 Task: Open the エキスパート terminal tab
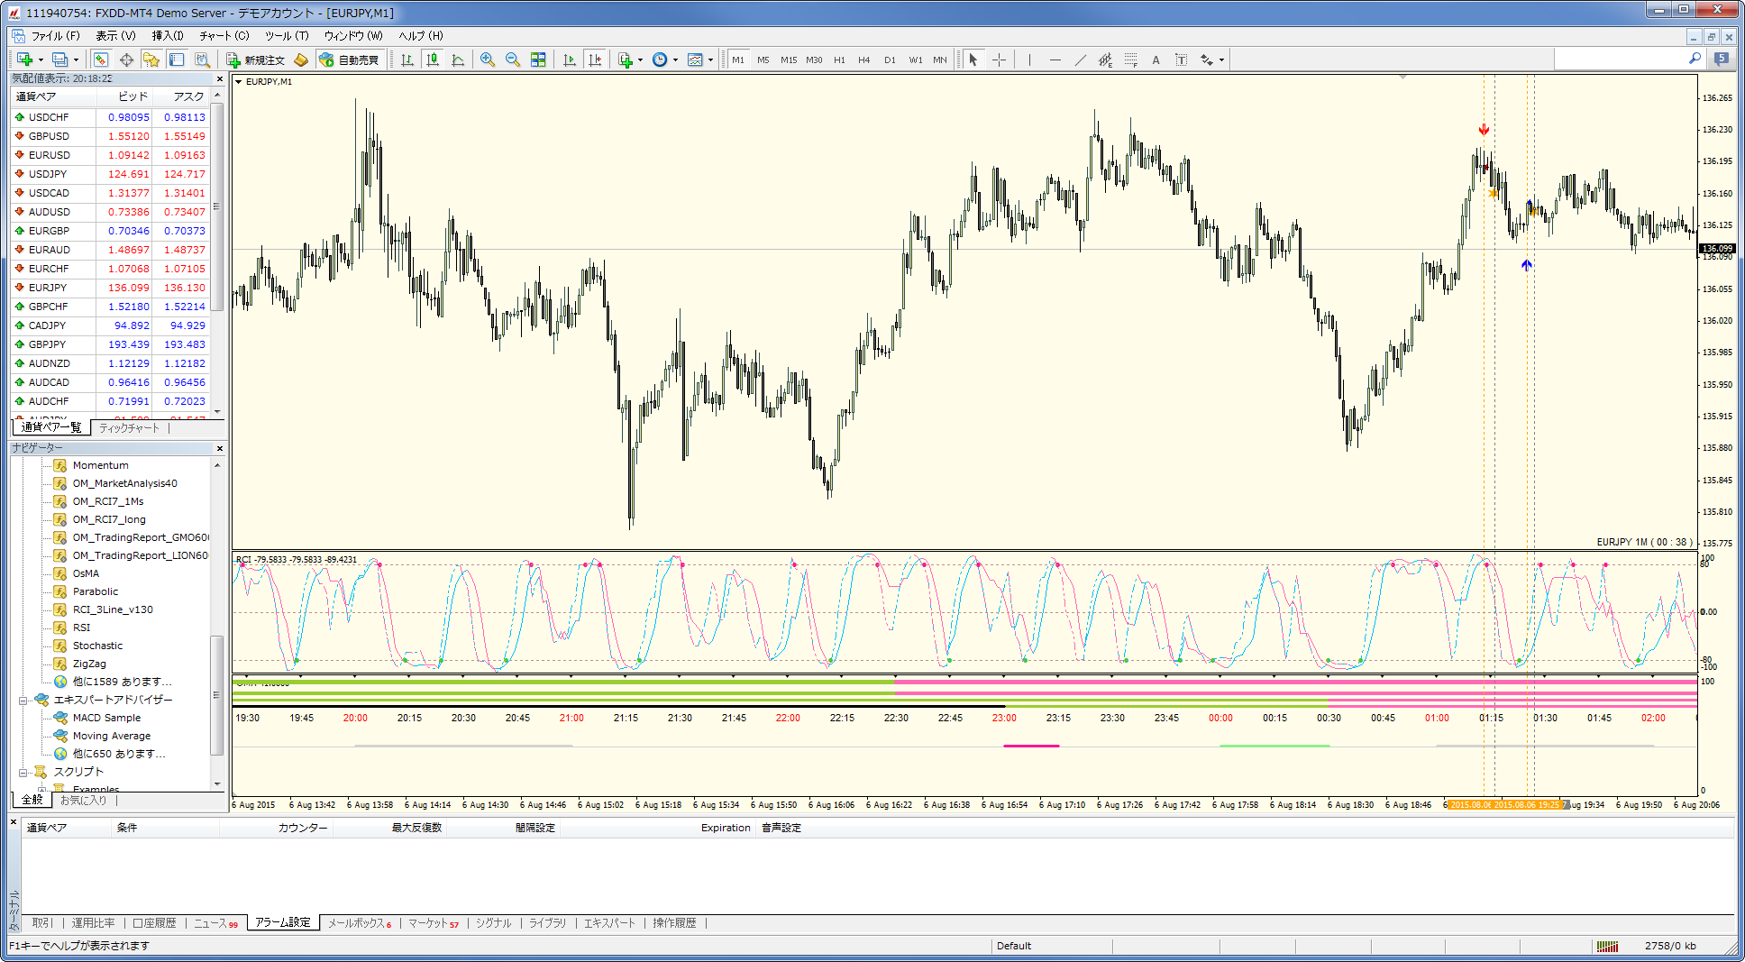tap(609, 923)
